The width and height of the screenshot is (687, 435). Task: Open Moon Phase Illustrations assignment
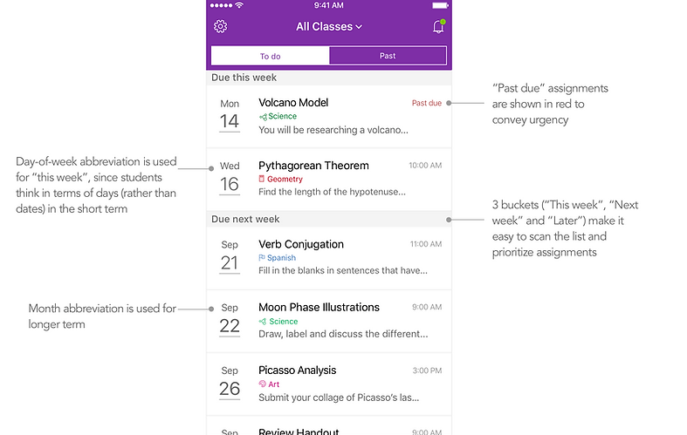point(329,321)
